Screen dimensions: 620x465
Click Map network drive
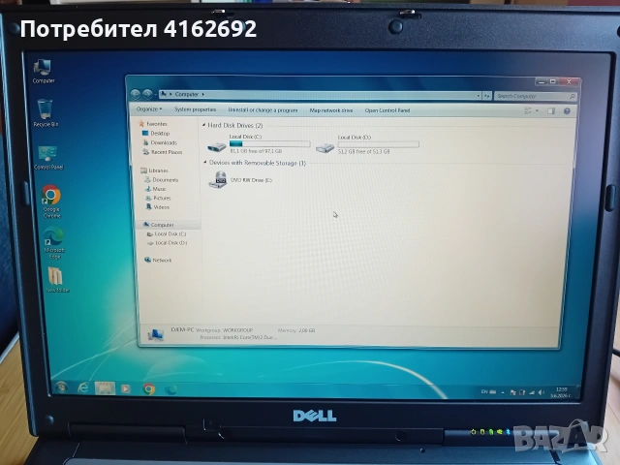tap(331, 110)
